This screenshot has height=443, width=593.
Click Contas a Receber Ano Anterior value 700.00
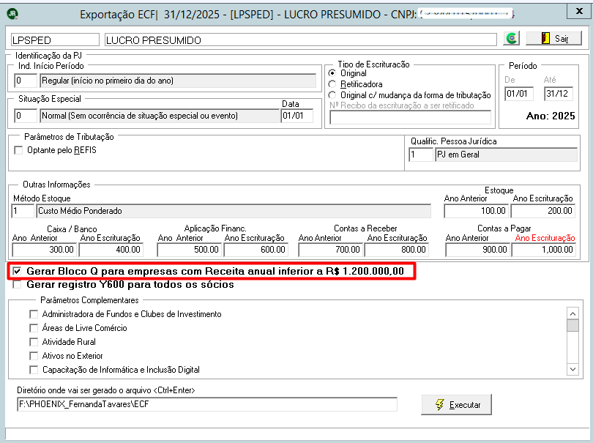point(330,250)
